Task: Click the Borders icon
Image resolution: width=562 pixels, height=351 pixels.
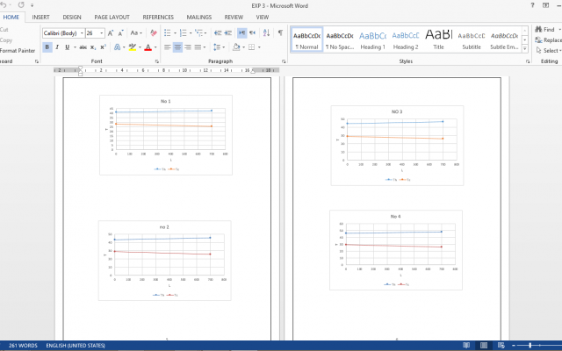Action: point(252,47)
